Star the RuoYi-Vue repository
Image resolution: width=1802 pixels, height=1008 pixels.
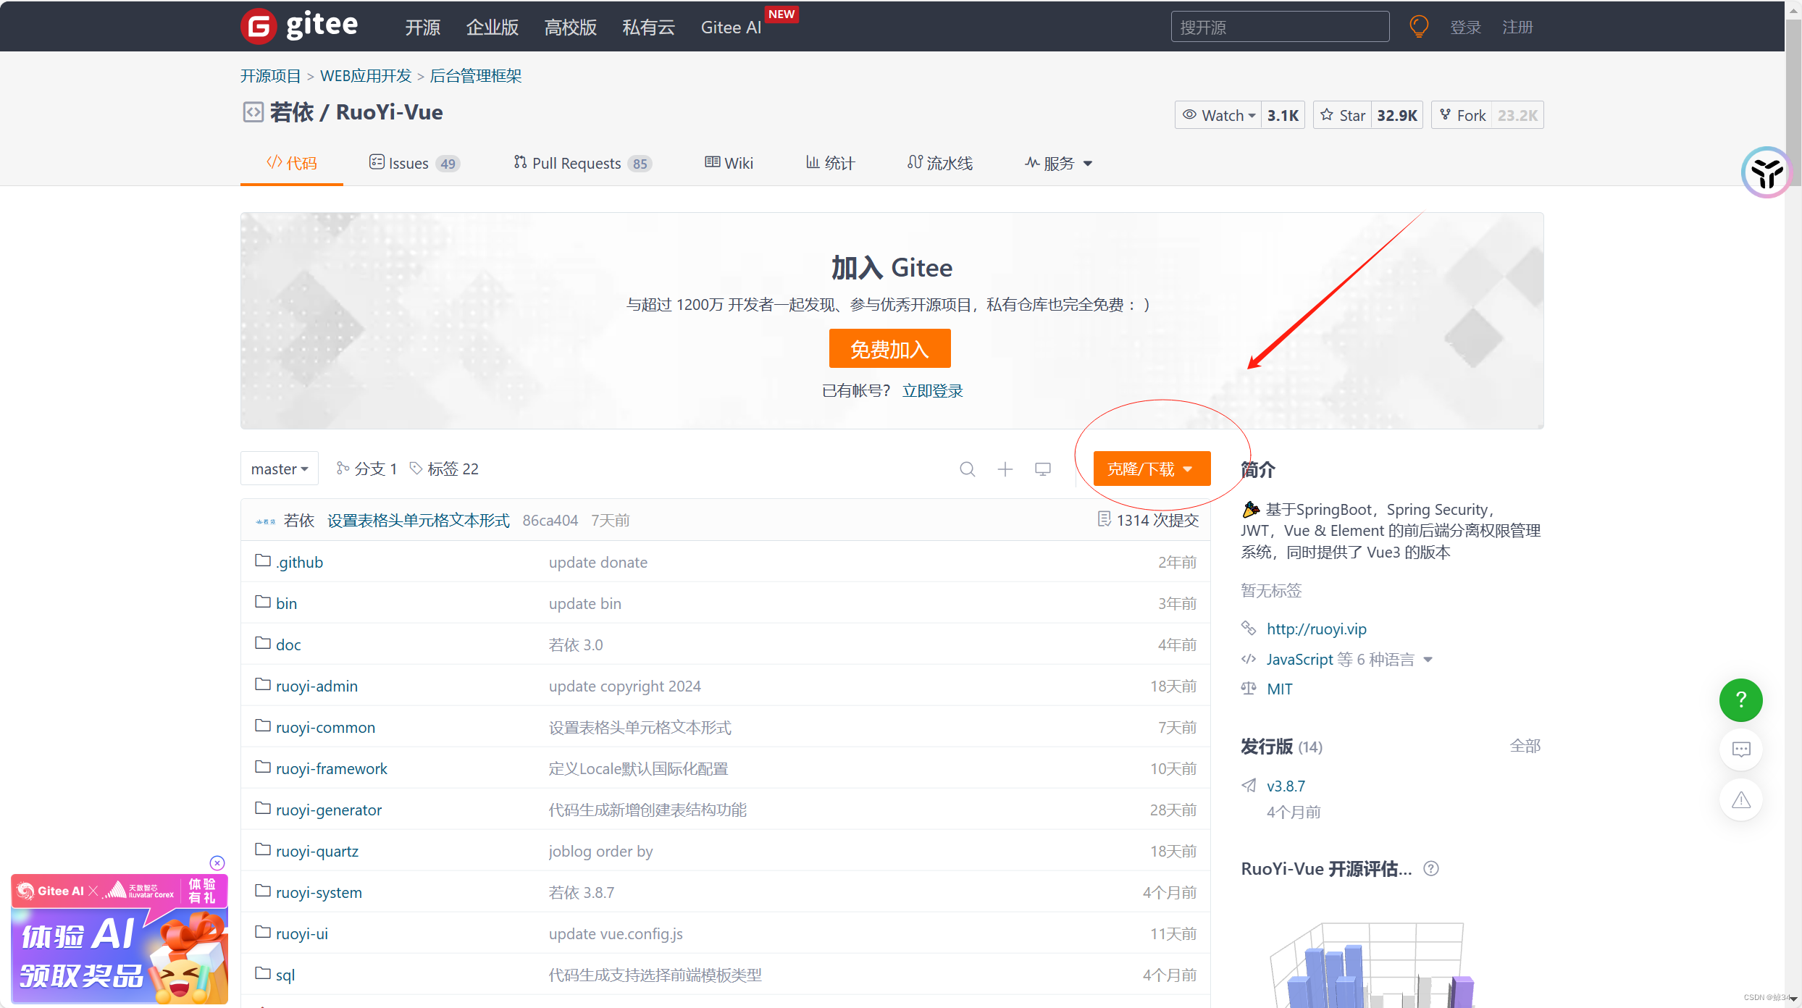point(1343,115)
